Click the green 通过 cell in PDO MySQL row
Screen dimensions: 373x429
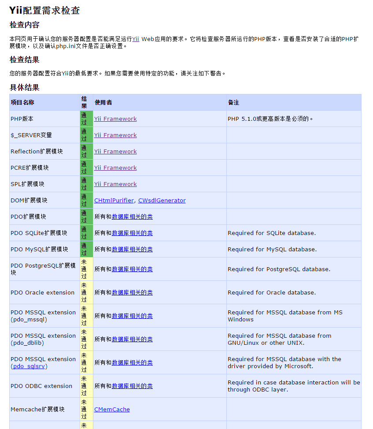[86, 249]
